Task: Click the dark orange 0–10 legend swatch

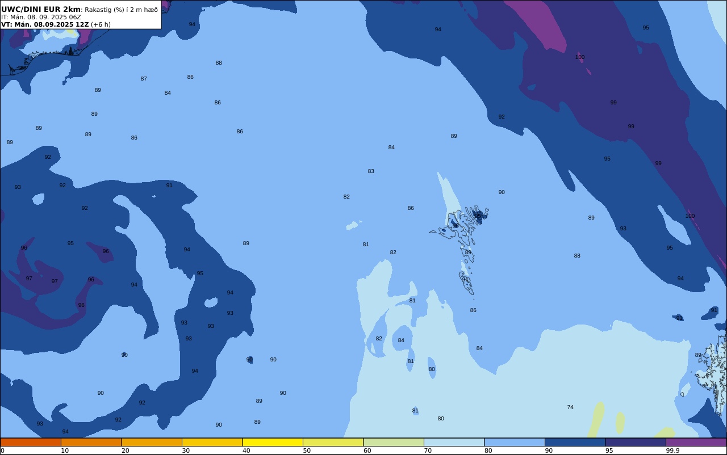Action: pyautogui.click(x=31, y=442)
